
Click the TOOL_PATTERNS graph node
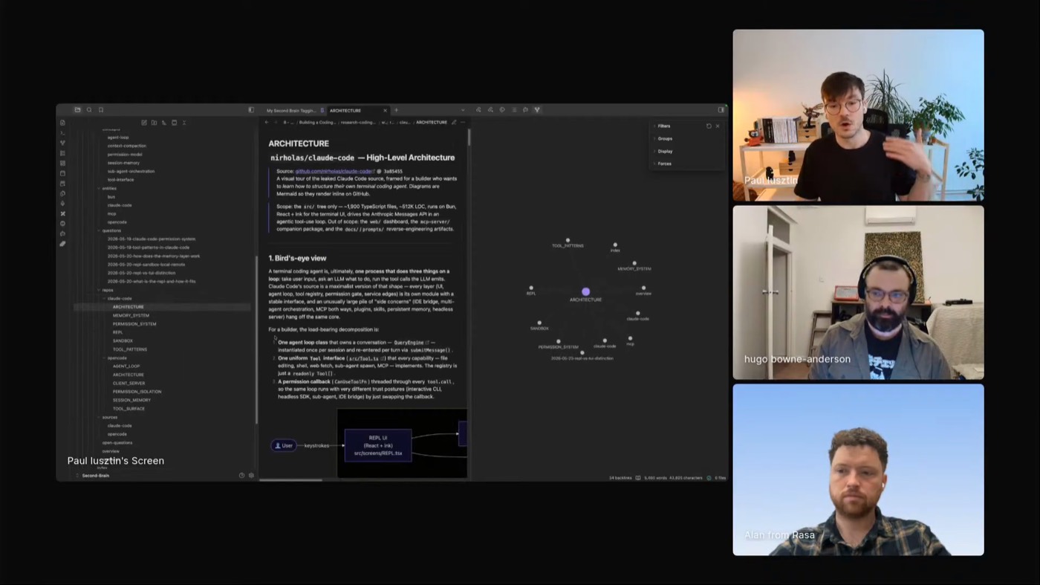coord(568,240)
